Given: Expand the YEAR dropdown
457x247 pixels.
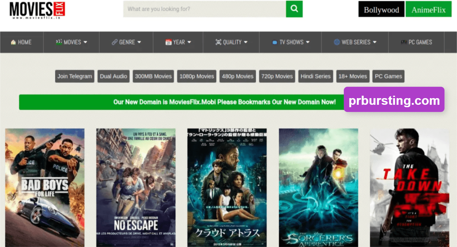Looking at the screenshot, I should [178, 42].
